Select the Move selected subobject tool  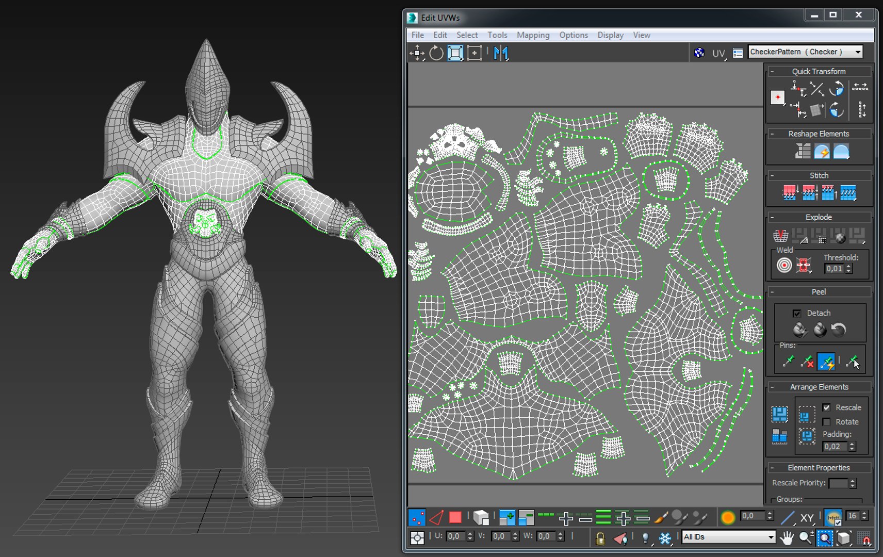pos(417,53)
